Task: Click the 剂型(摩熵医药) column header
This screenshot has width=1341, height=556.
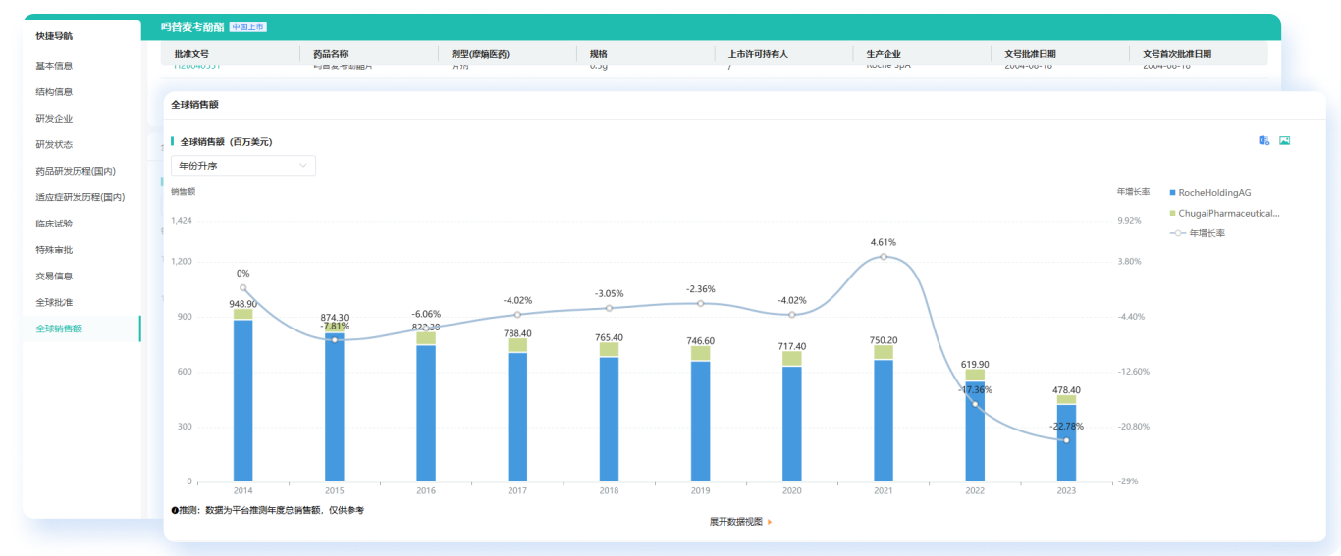Action: tap(480, 54)
